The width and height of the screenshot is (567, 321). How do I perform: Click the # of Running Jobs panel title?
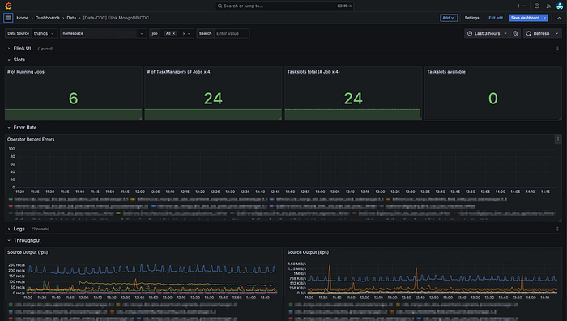click(x=26, y=72)
